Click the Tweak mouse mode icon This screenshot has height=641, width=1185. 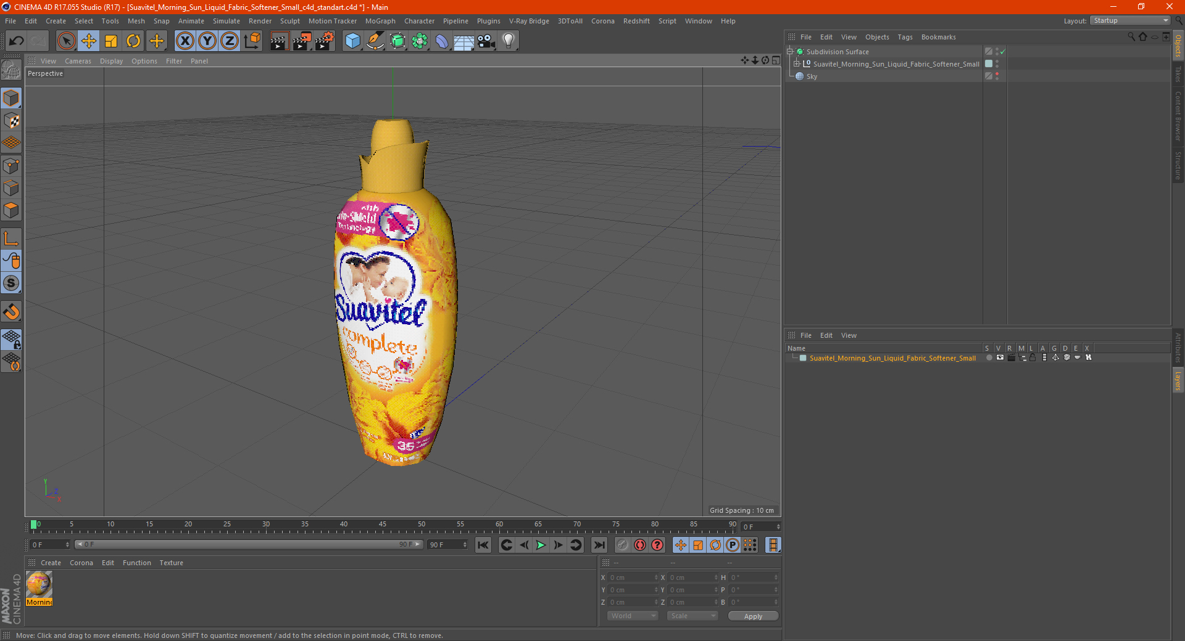(x=12, y=261)
